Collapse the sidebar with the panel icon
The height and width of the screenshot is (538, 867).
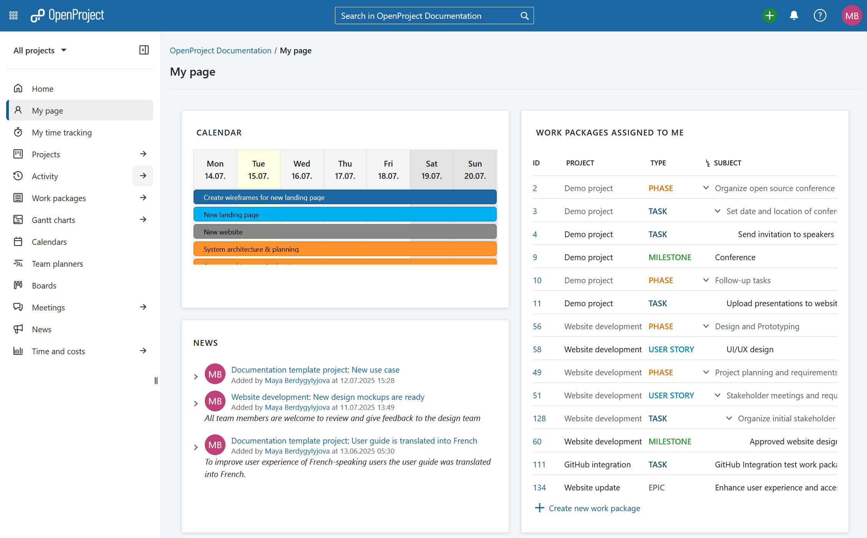pyautogui.click(x=144, y=50)
